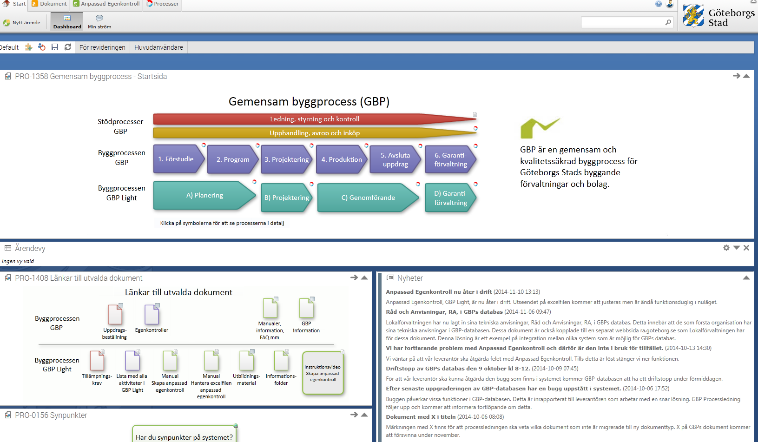758x442 pixels.
Task: Open PRO-0156 Synpunkter via arrow icon
Action: (x=354, y=415)
